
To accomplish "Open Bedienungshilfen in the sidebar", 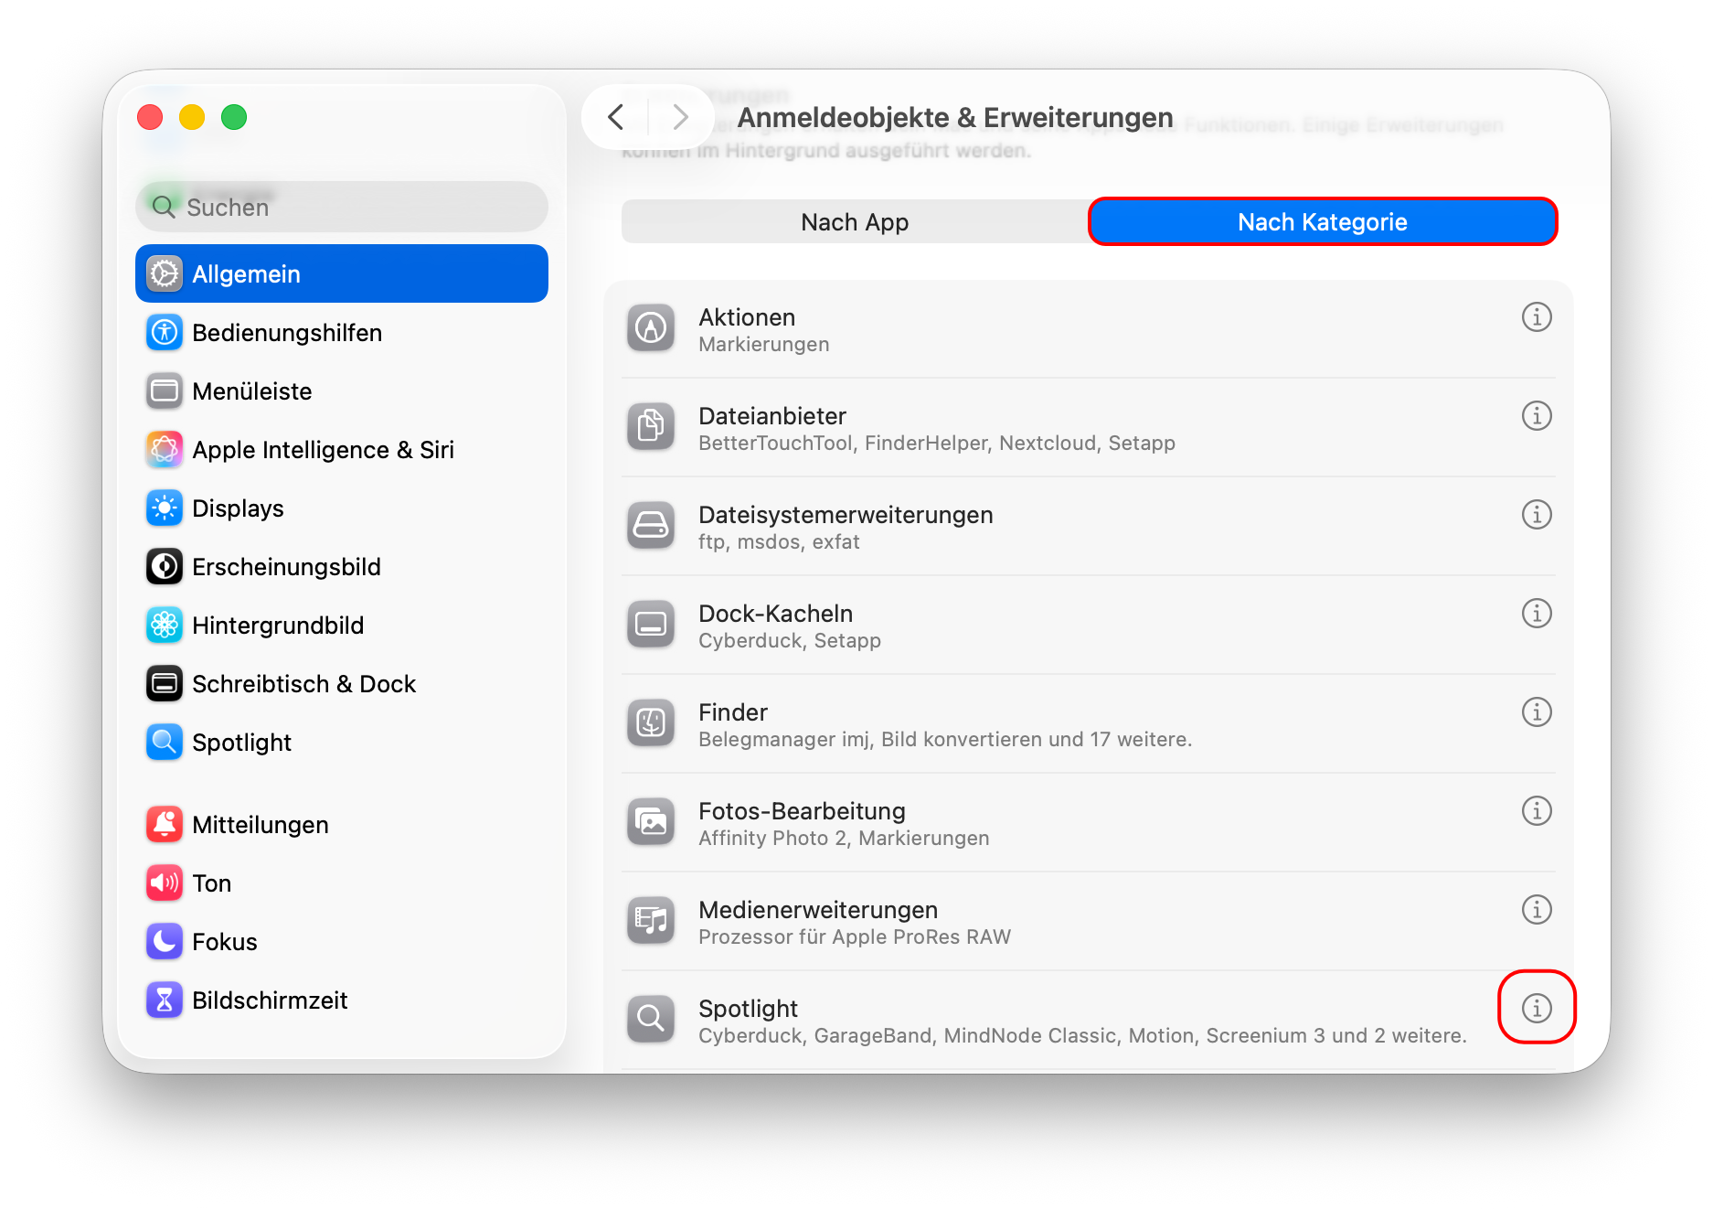I will coord(287,333).
